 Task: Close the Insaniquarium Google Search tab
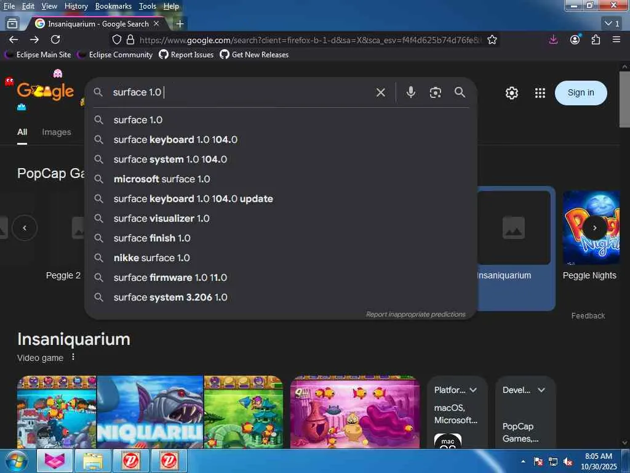click(x=156, y=24)
